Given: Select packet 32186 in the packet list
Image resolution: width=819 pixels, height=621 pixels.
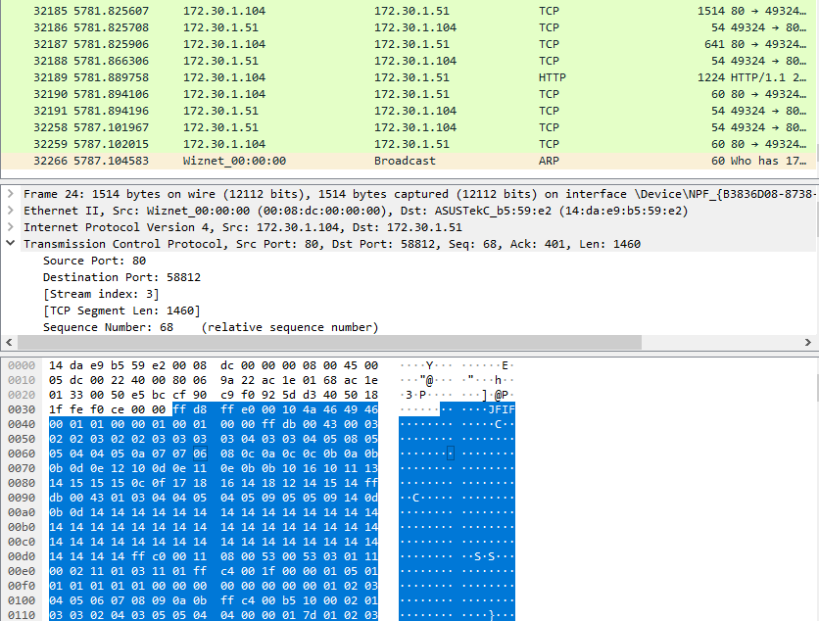Looking at the screenshot, I should coord(409,27).
